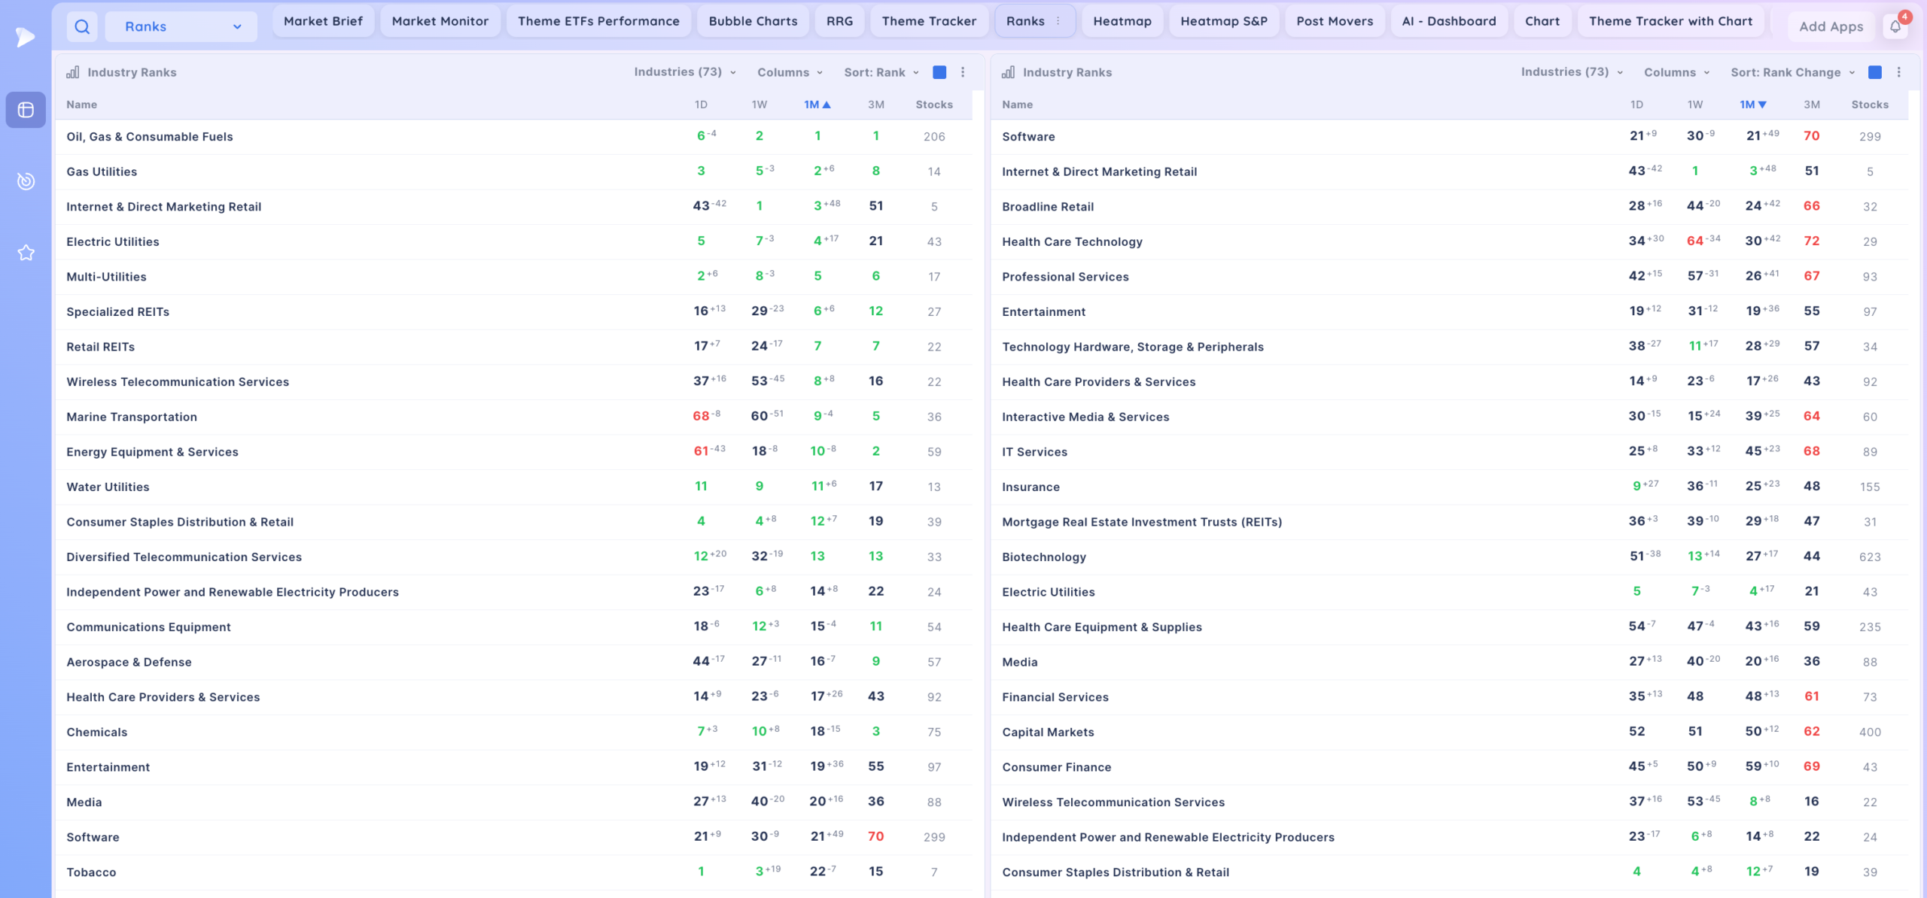This screenshot has width=1927, height=898.
Task: Open left Industry Ranks panel three-dot menu
Action: pyautogui.click(x=963, y=72)
